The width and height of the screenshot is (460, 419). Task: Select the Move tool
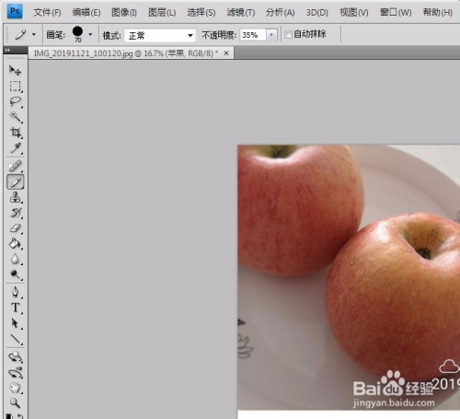click(15, 70)
